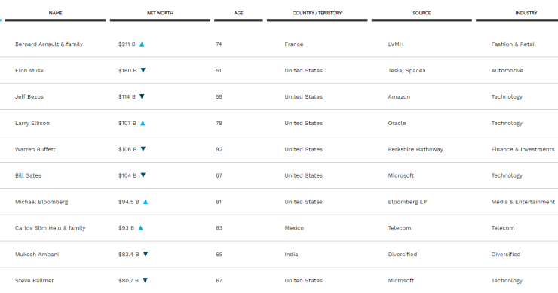Open Bernard Arnault & family profile
Image resolution: width=558 pixels, height=293 pixels.
49,44
